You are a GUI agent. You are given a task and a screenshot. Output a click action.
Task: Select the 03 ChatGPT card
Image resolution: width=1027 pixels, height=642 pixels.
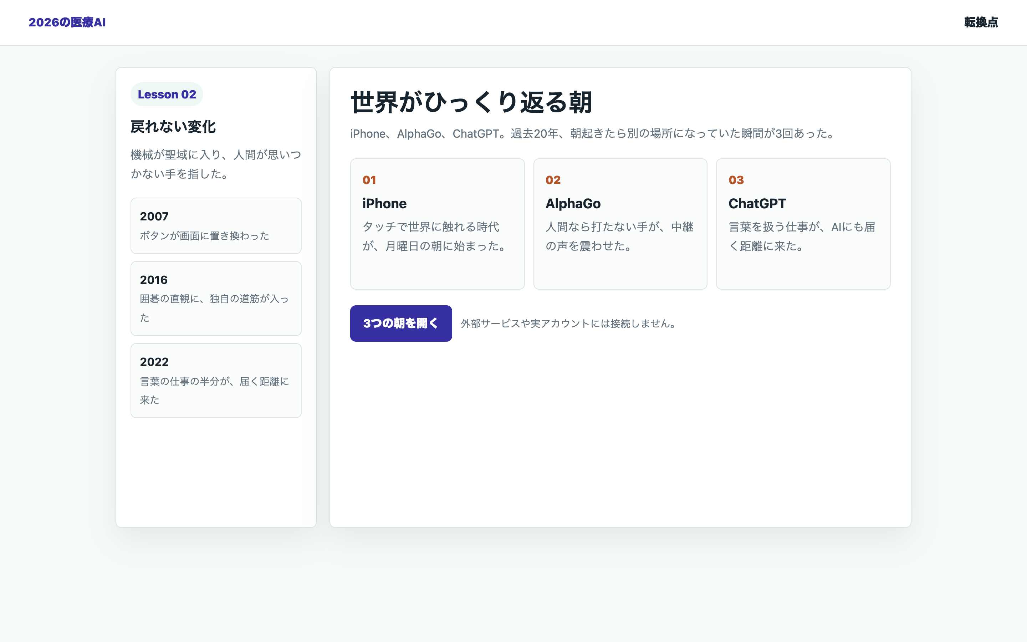coord(803,224)
